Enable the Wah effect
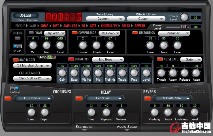 point(31,33)
